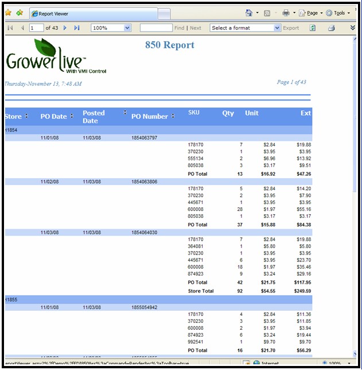Click the Add to Favorites icon

[20, 13]
